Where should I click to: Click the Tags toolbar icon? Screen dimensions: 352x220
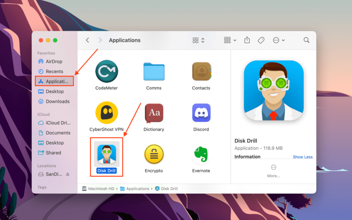pyautogui.click(x=261, y=40)
